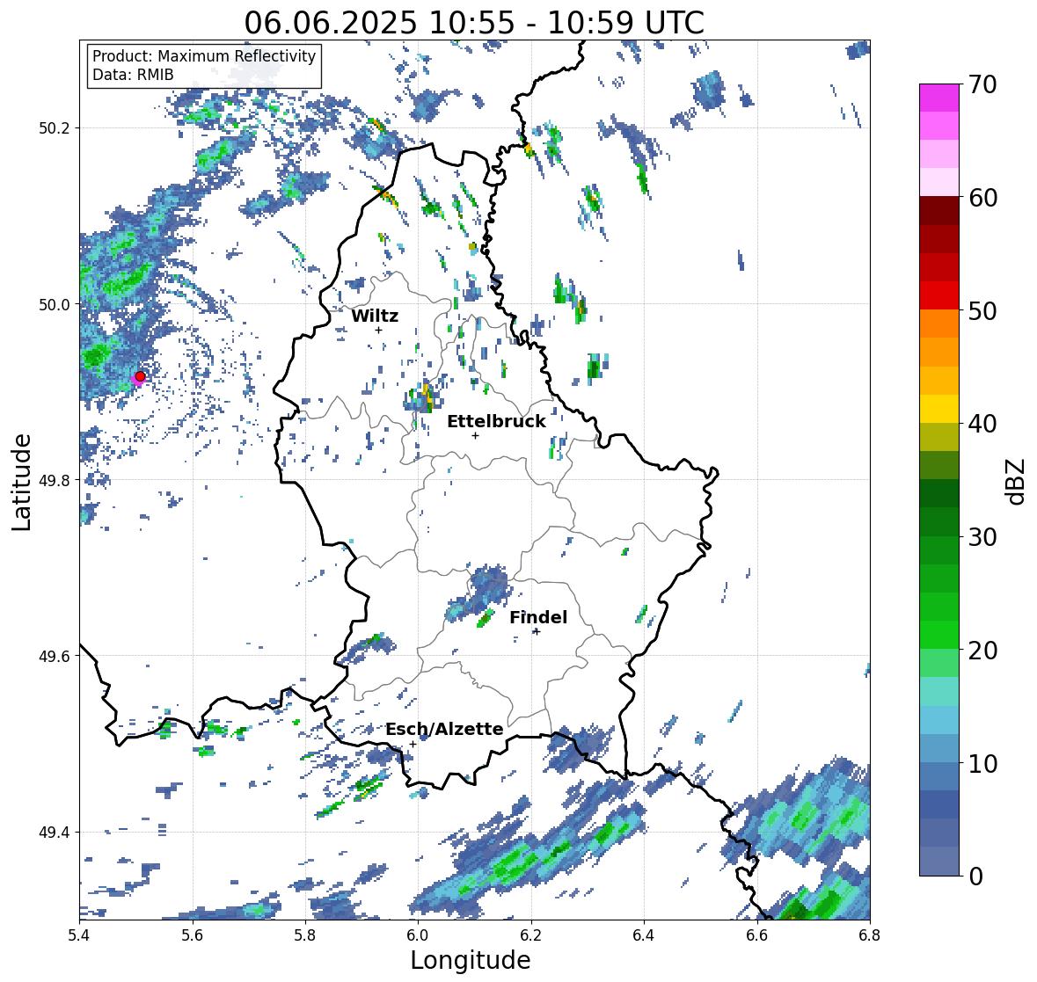Click longitude tick label 6.6

point(756,935)
